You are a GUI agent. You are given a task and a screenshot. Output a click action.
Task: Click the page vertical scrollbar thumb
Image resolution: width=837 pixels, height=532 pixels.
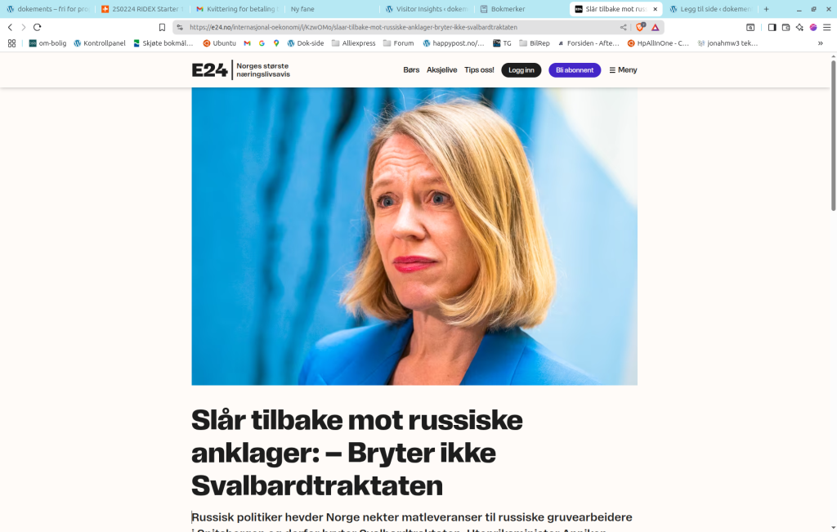(833, 136)
